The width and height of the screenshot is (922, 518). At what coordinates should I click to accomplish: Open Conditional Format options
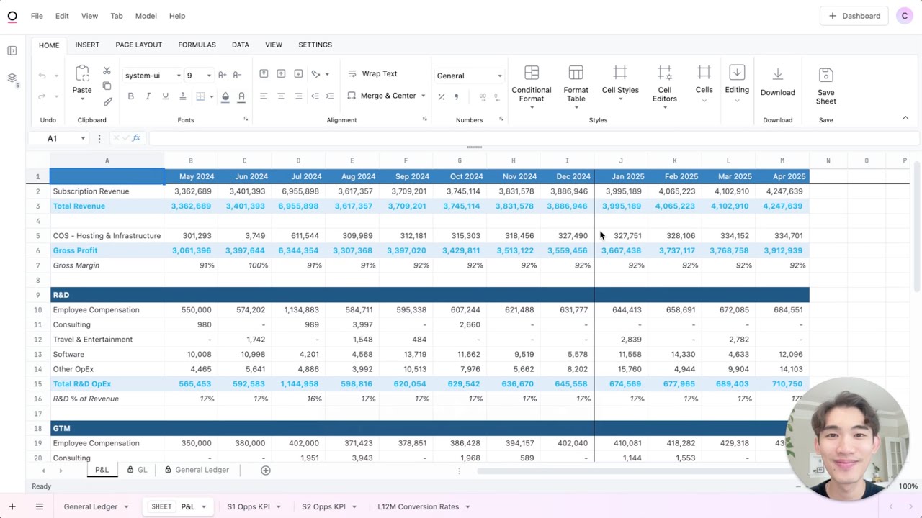coord(532,86)
